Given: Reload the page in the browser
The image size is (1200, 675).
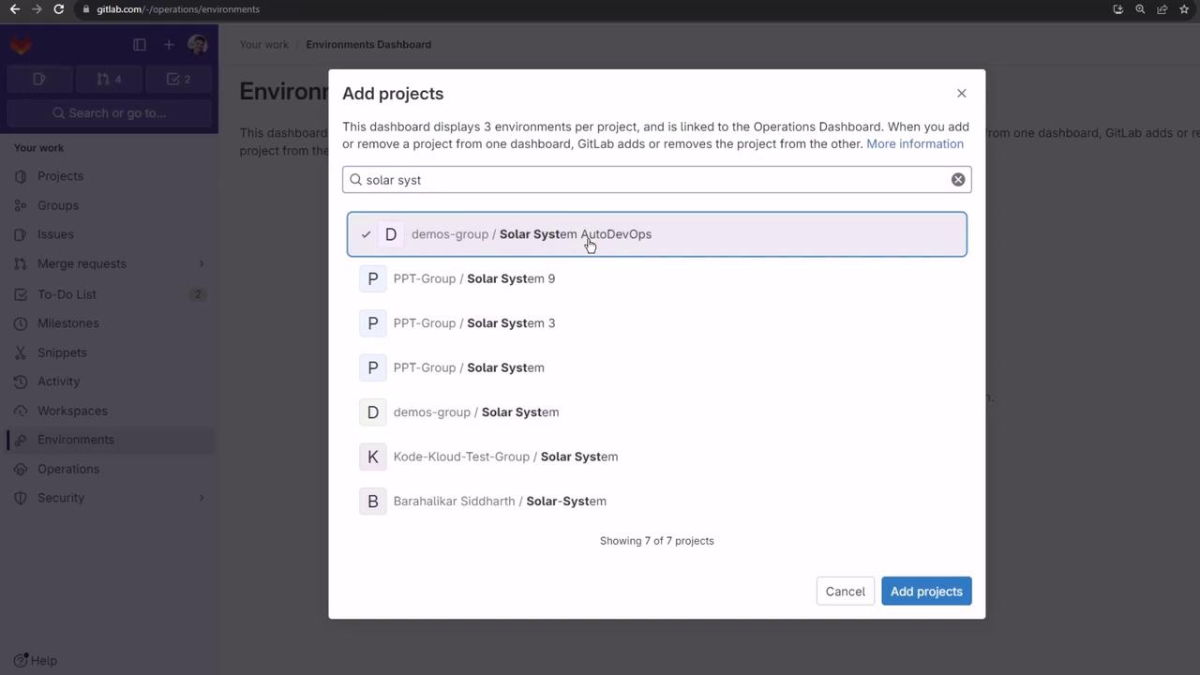Looking at the screenshot, I should point(58,9).
